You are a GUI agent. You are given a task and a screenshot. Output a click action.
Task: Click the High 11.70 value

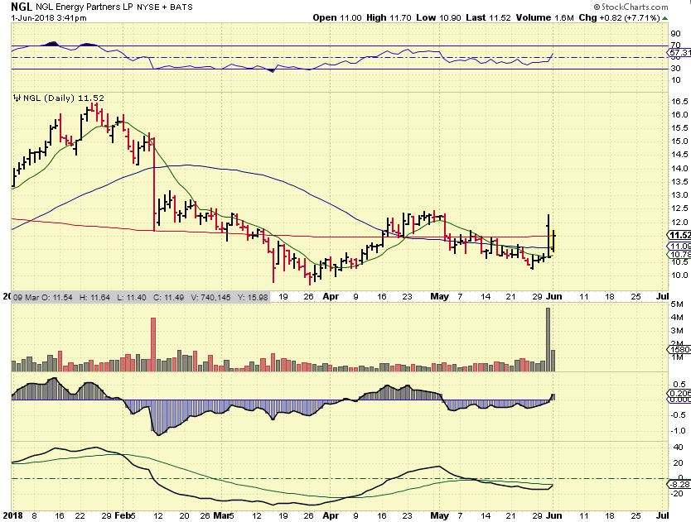point(389,17)
